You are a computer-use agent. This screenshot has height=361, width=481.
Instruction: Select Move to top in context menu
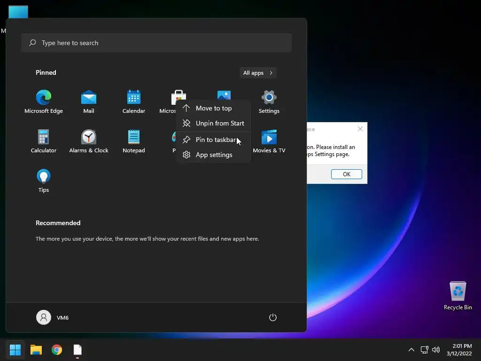click(x=214, y=108)
